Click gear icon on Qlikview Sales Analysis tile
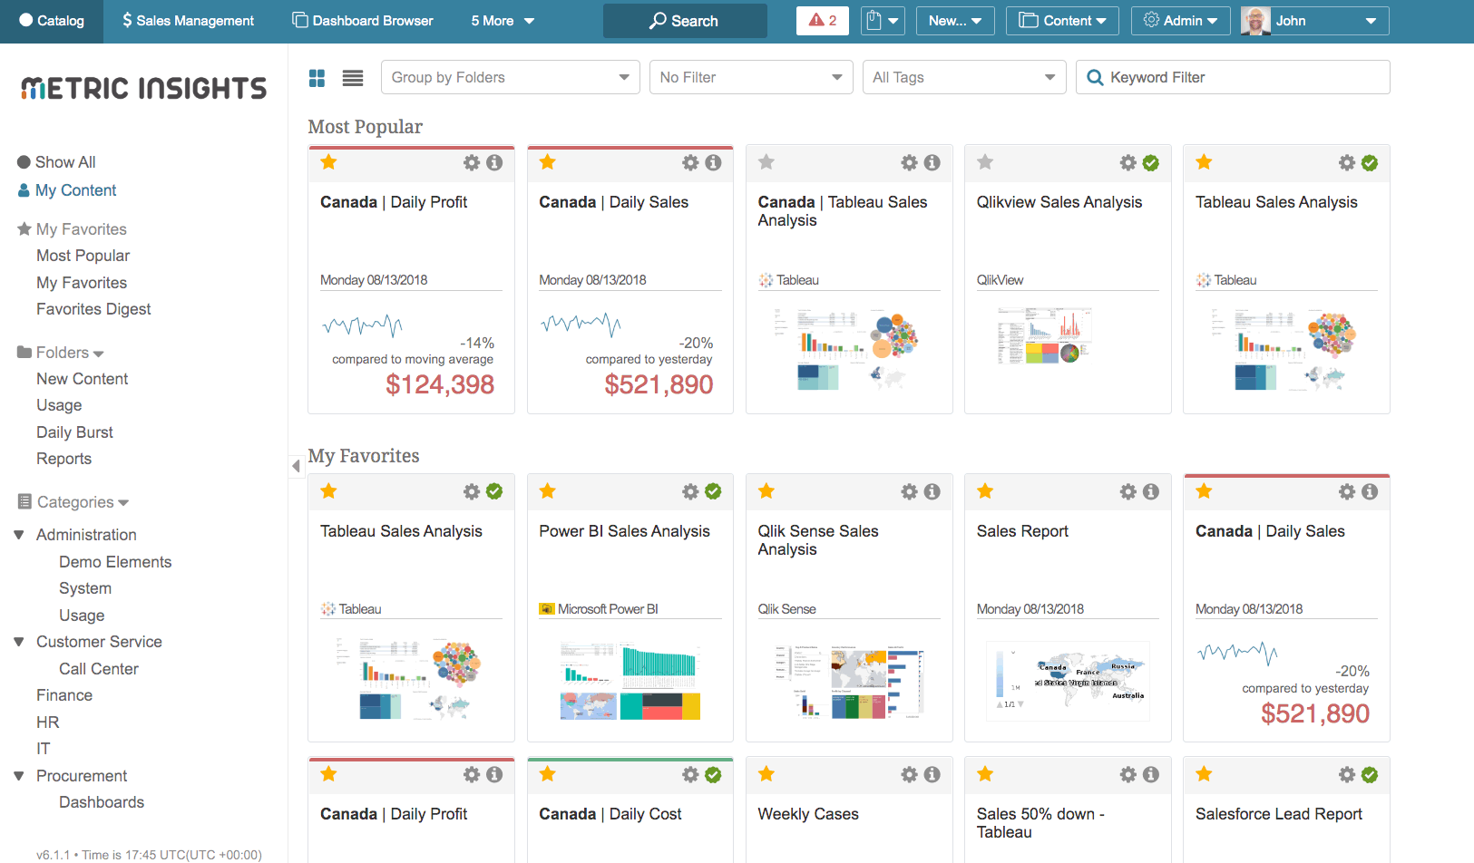Viewport: 1474px width, 863px height. (x=1128, y=162)
